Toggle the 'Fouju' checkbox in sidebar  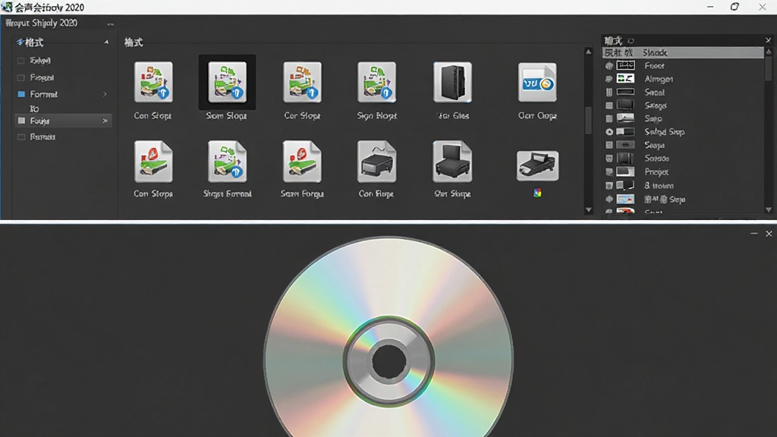tap(21, 121)
